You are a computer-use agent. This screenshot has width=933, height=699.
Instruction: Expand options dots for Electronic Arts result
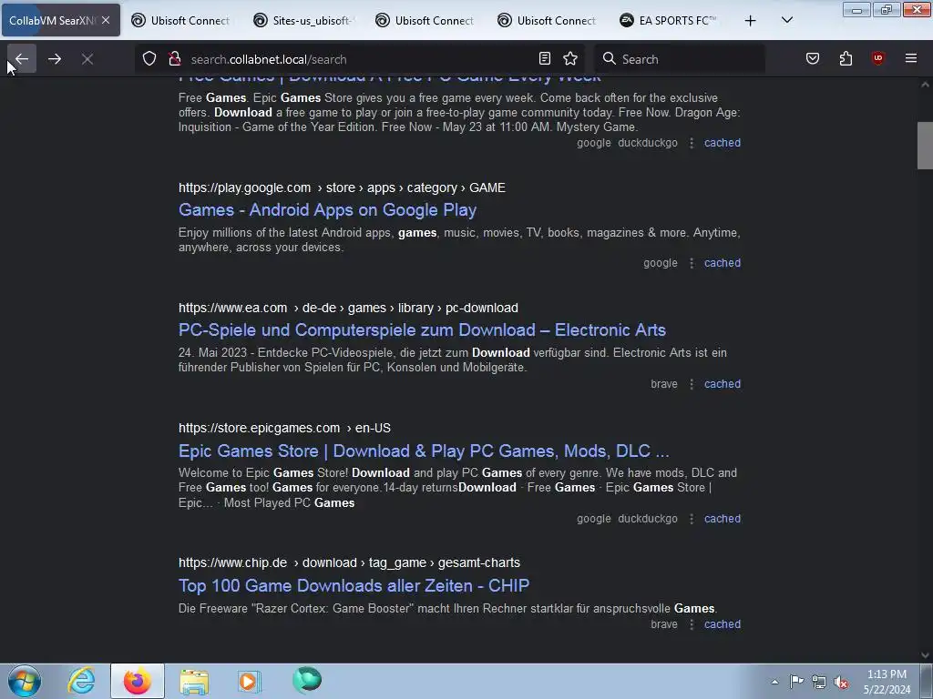pos(692,384)
